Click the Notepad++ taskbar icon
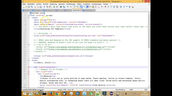Image resolution: width=172 pixels, height=96 pixels. click(x=98, y=94)
